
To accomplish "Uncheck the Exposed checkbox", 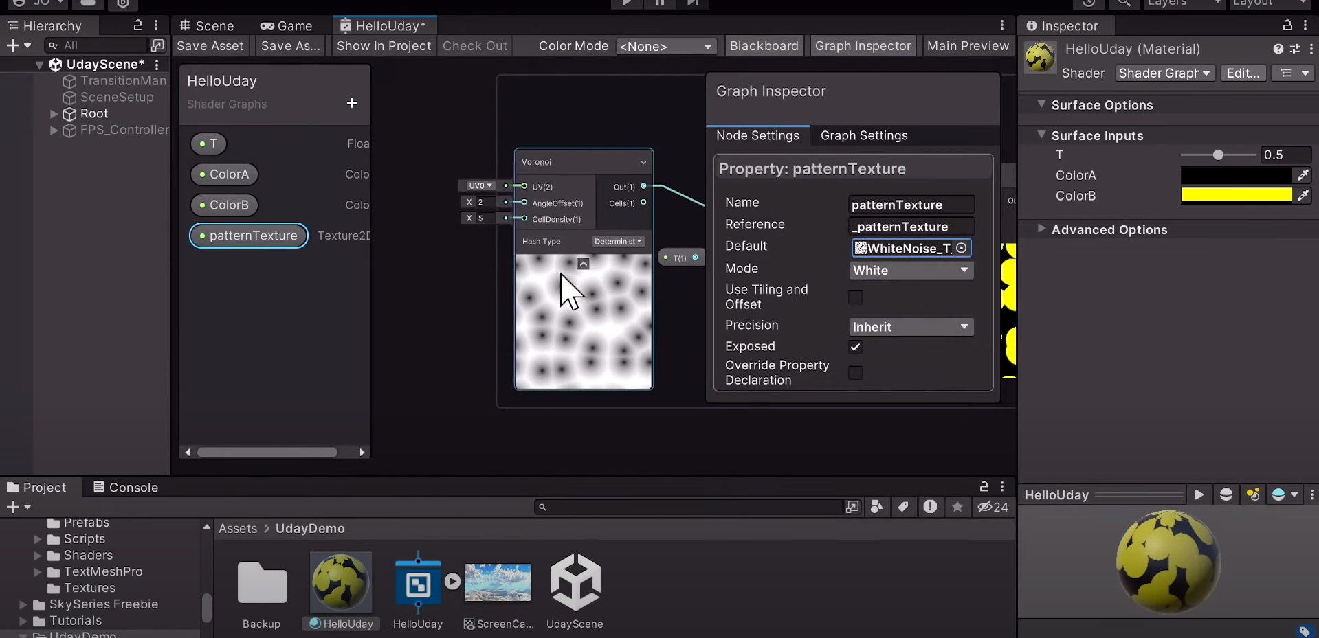I will tap(855, 347).
